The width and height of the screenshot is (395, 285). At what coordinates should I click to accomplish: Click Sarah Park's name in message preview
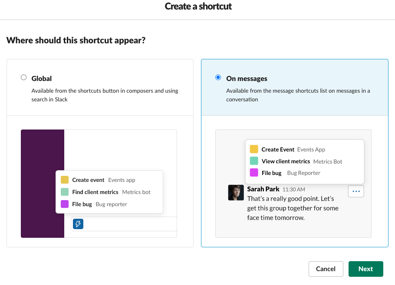(x=263, y=189)
